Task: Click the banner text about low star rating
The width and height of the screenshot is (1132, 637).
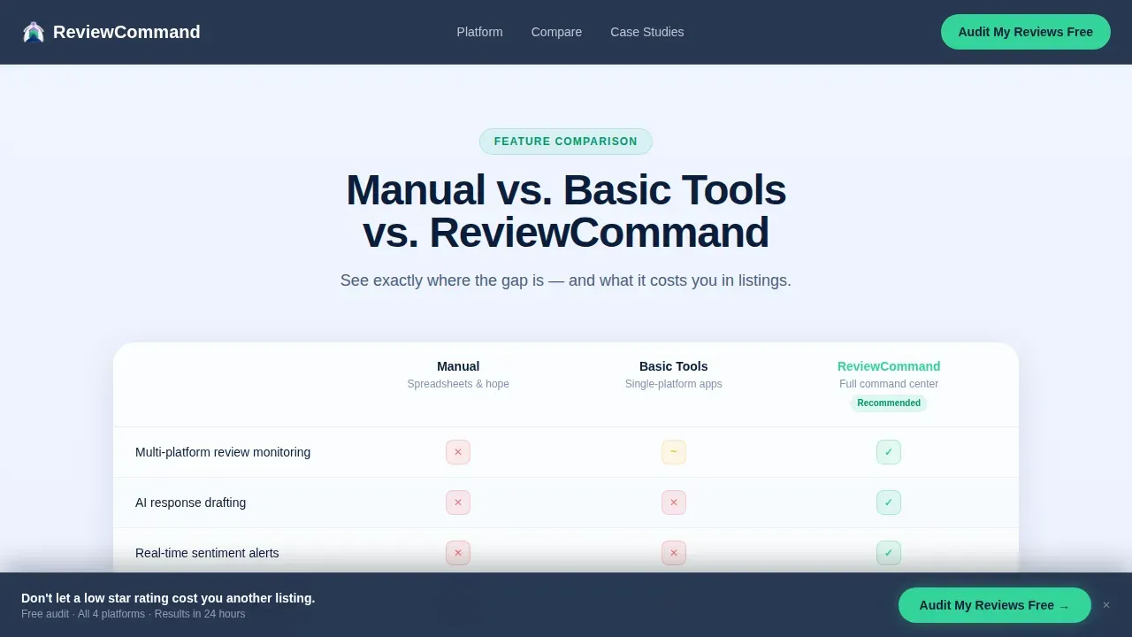Action: (168, 598)
